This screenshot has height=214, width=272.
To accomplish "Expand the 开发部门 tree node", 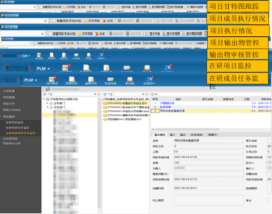I will pos(48,107).
